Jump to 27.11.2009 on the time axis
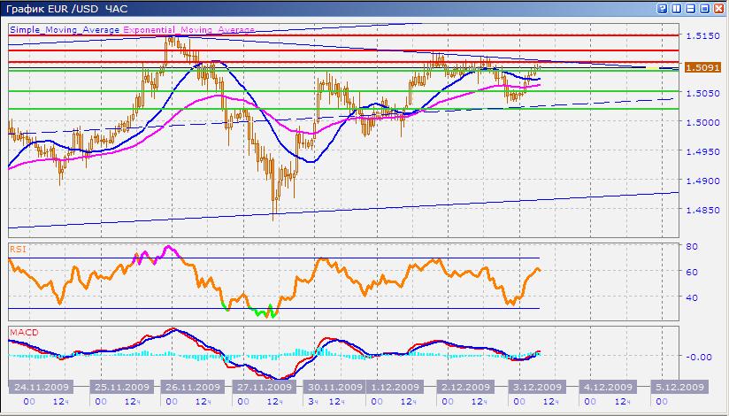Image resolution: width=729 pixels, height=416 pixels. (x=263, y=388)
